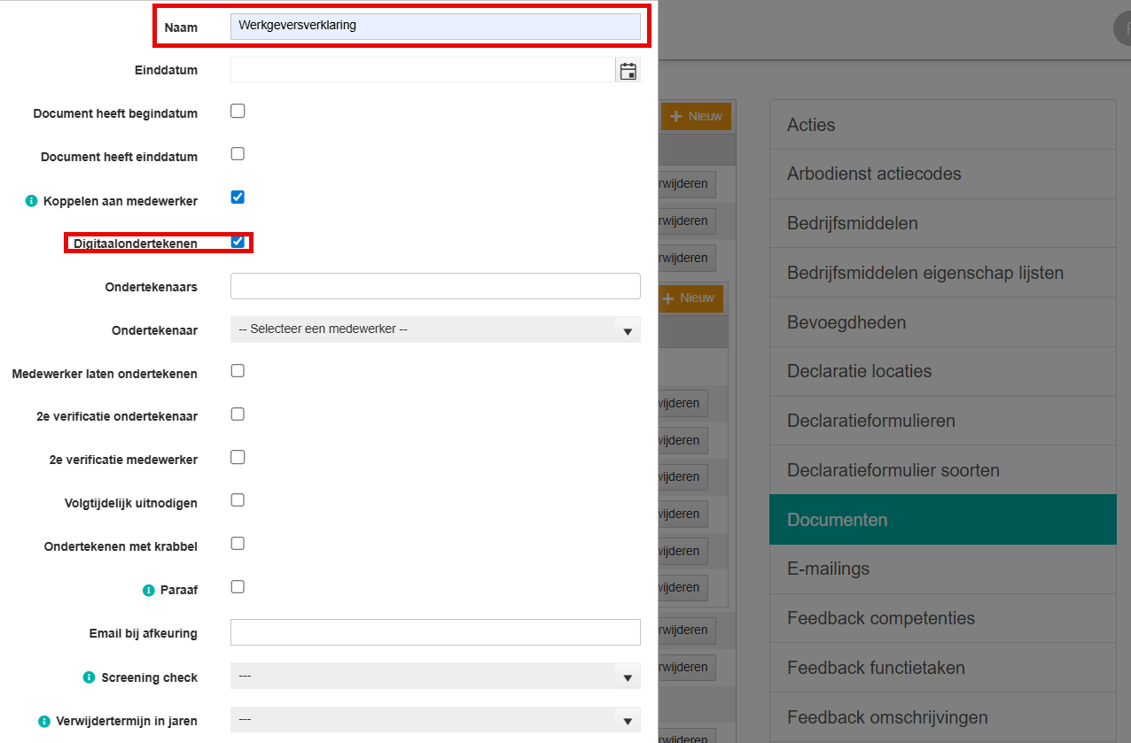1131x743 pixels.
Task: Click the Ondertekenaars input field
Action: coord(434,286)
